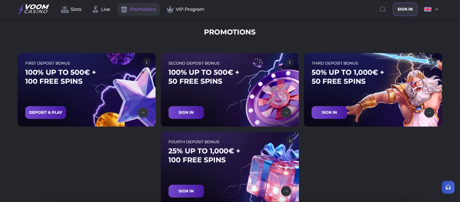Open the search magnifier icon
This screenshot has width=460, height=202.
coord(383,9)
